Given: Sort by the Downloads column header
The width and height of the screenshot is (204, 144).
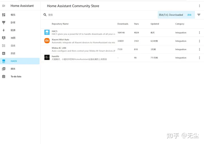Looking at the screenshot, I should (123, 24).
